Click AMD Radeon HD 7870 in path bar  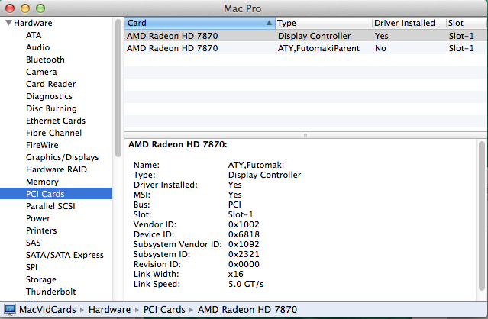click(x=247, y=310)
